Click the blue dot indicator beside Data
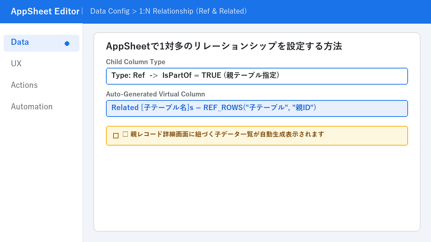 click(67, 43)
